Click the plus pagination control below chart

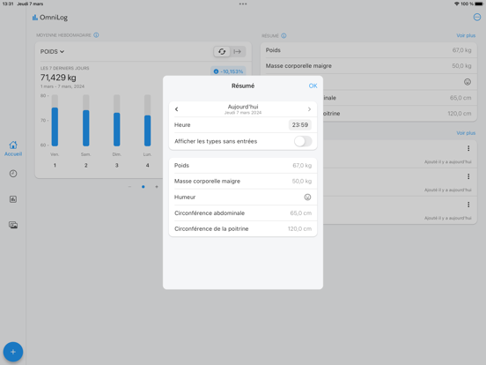tap(157, 187)
